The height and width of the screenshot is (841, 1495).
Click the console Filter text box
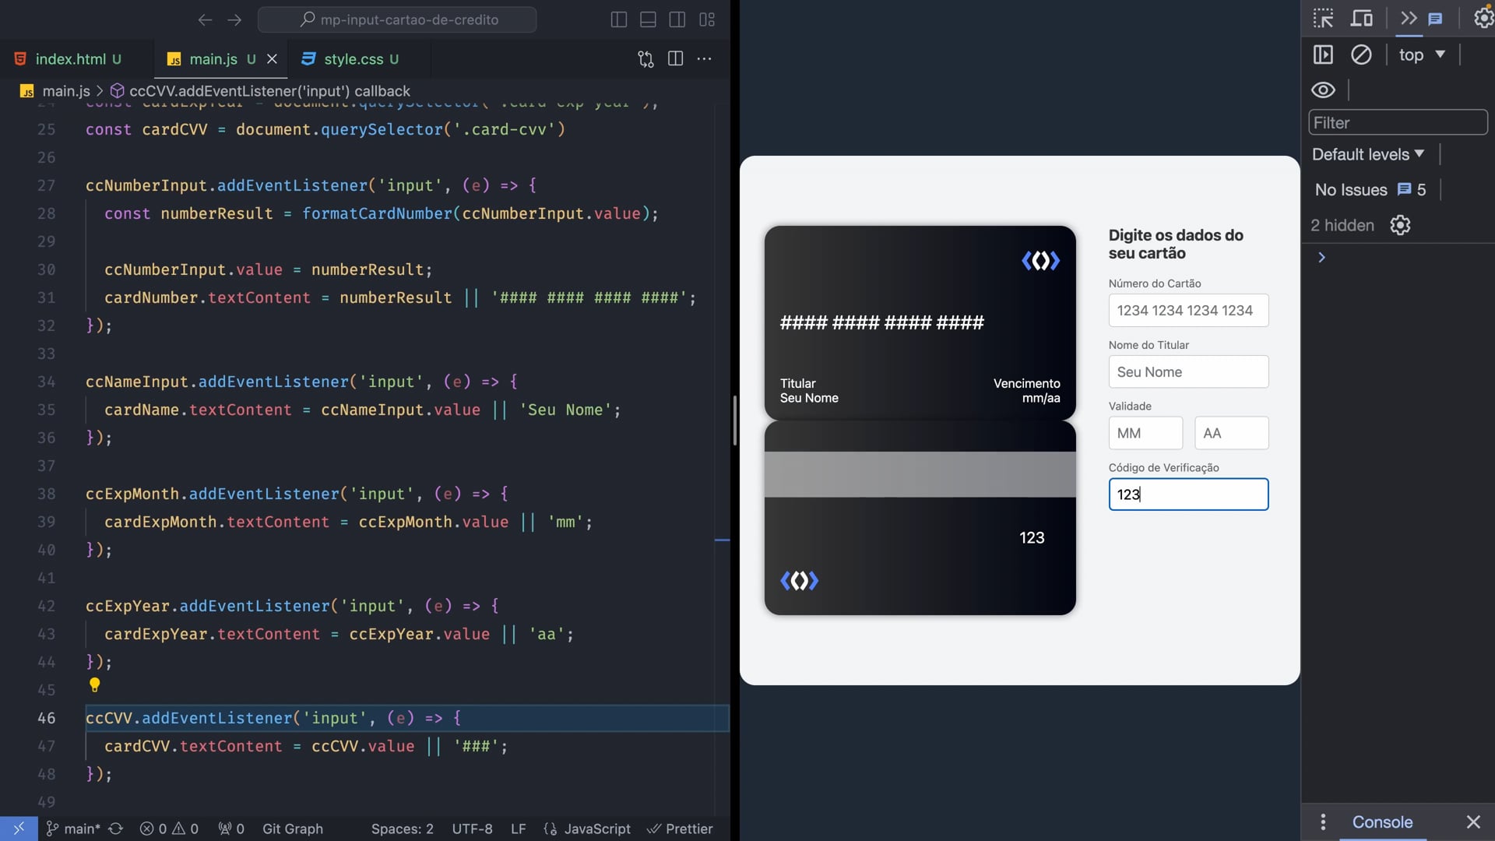click(x=1398, y=123)
